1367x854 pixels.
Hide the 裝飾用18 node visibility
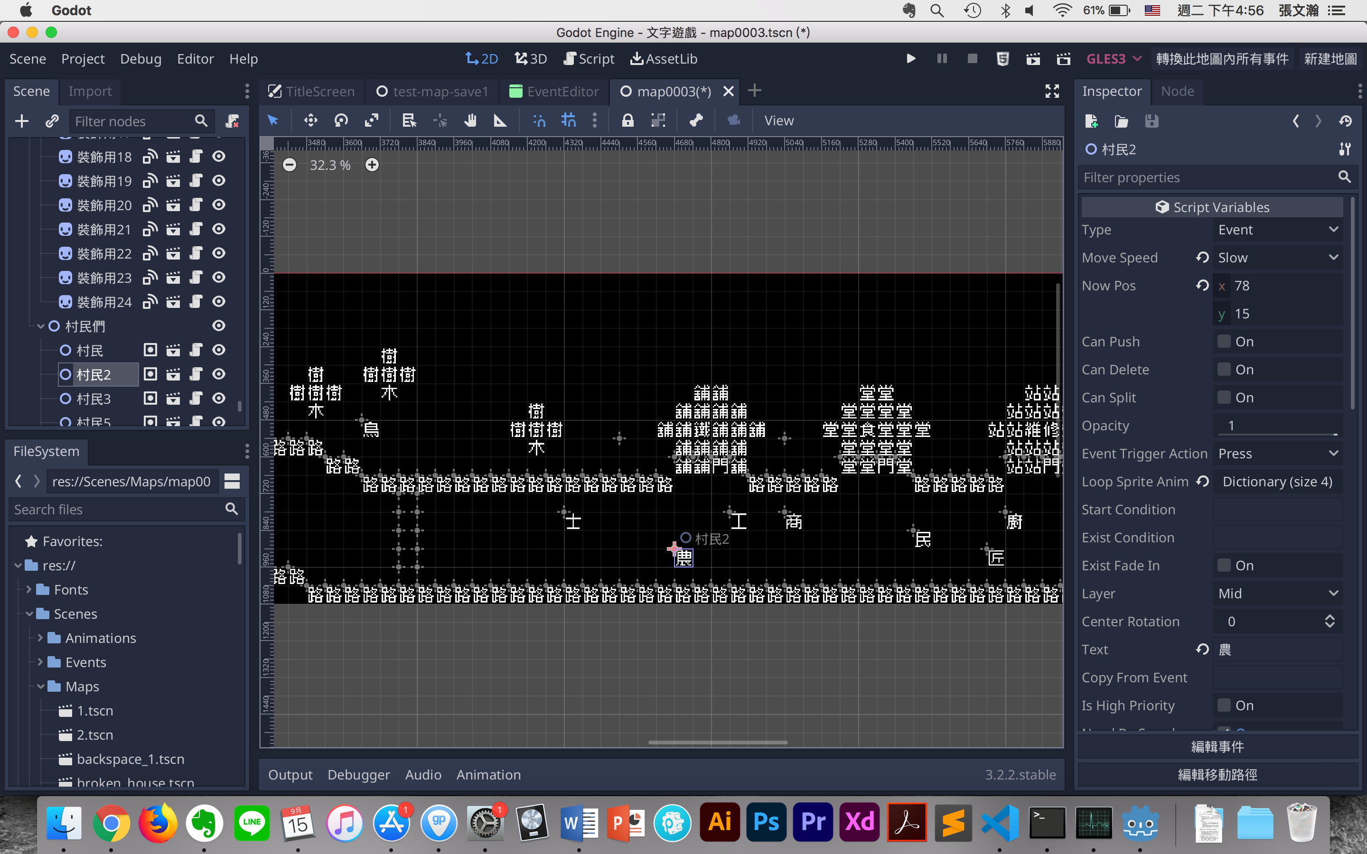(x=219, y=157)
